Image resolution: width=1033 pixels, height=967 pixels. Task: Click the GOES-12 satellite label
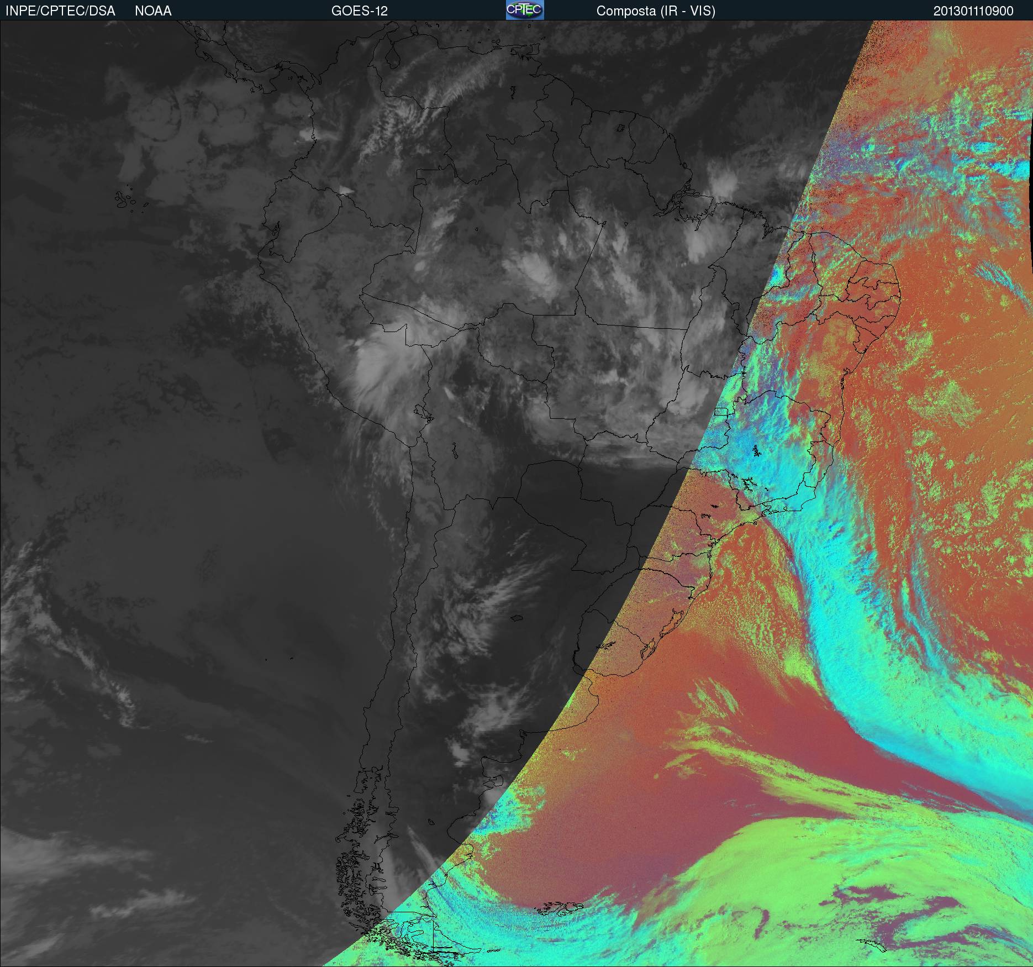pos(360,11)
